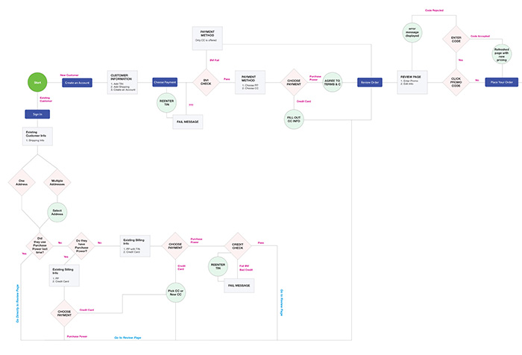Screen dimensions: 522x355
Task: Select the Fill Out CC Info circle
Action: [294, 119]
